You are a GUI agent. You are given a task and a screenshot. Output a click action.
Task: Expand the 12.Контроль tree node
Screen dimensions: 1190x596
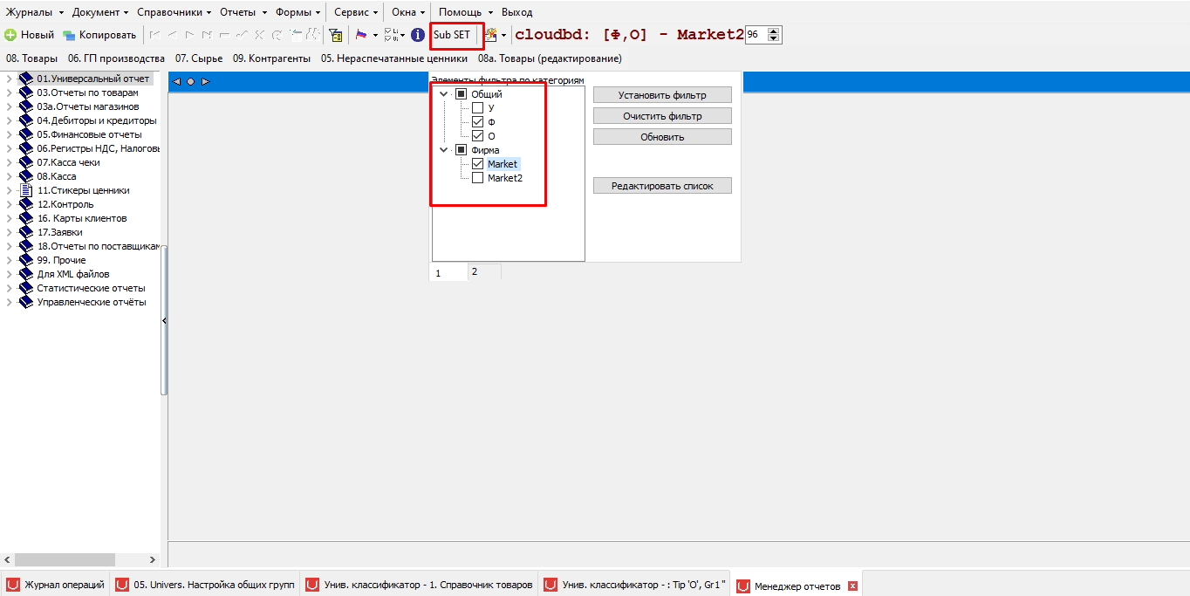[9, 204]
